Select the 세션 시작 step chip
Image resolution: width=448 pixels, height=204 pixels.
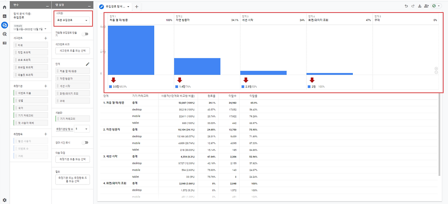click(x=72, y=86)
